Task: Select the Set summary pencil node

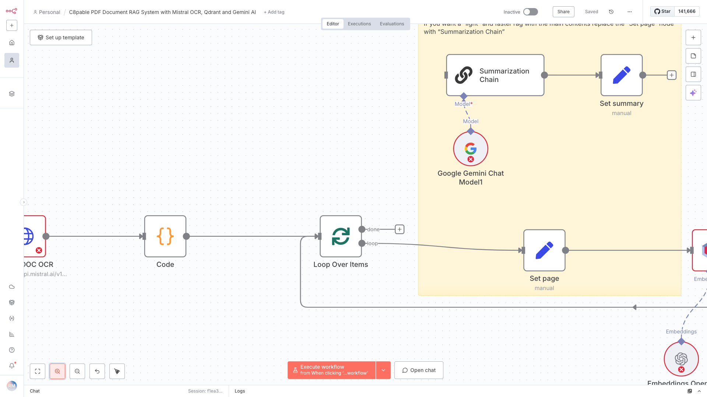Action: 622,75
